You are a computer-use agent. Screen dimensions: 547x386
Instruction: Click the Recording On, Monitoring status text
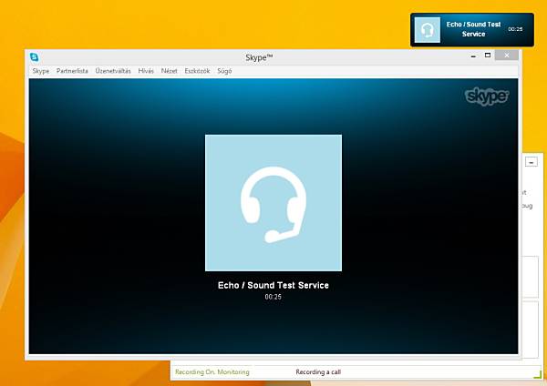212,372
